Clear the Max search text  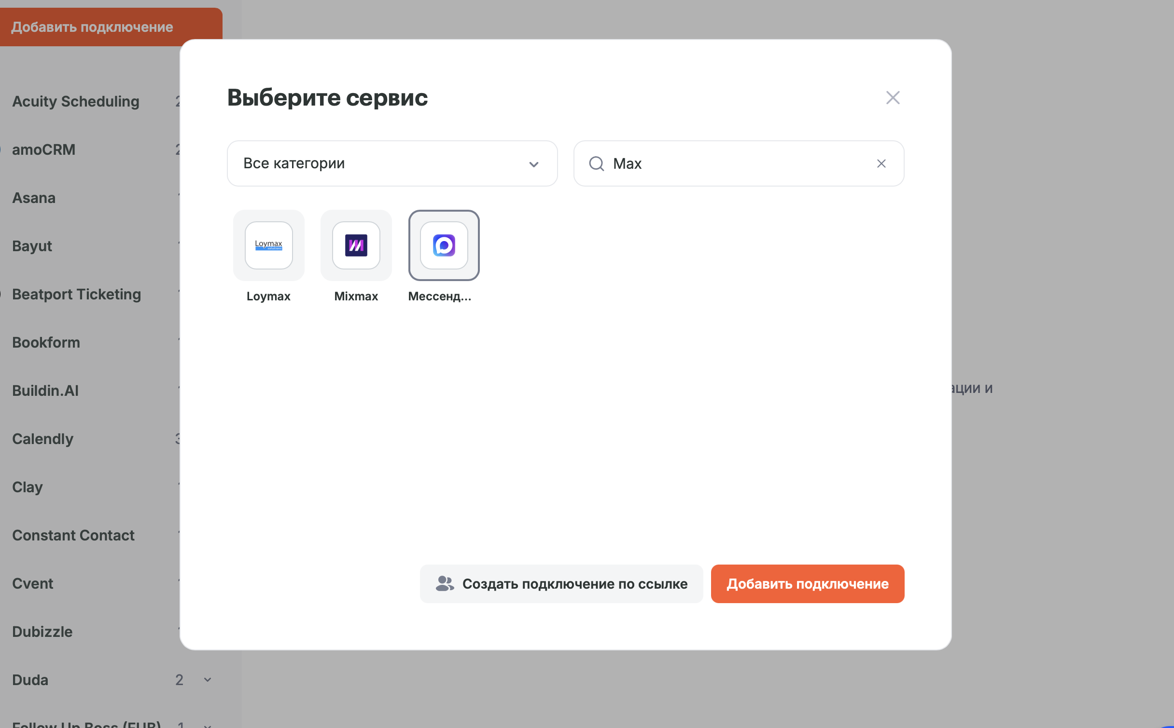tap(881, 164)
